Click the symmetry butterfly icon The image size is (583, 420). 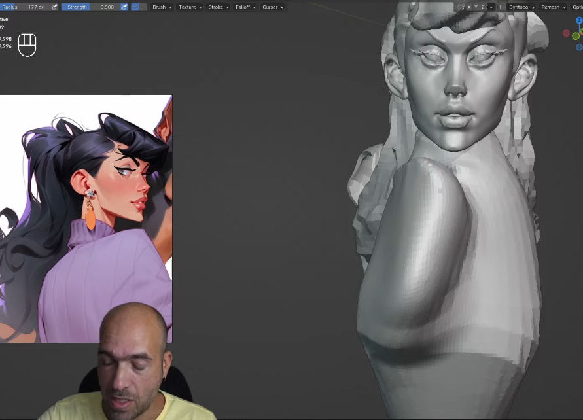(x=461, y=7)
